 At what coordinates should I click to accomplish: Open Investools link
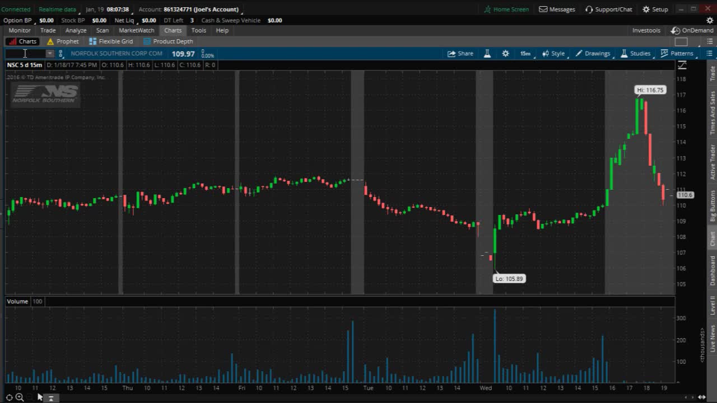tap(646, 30)
